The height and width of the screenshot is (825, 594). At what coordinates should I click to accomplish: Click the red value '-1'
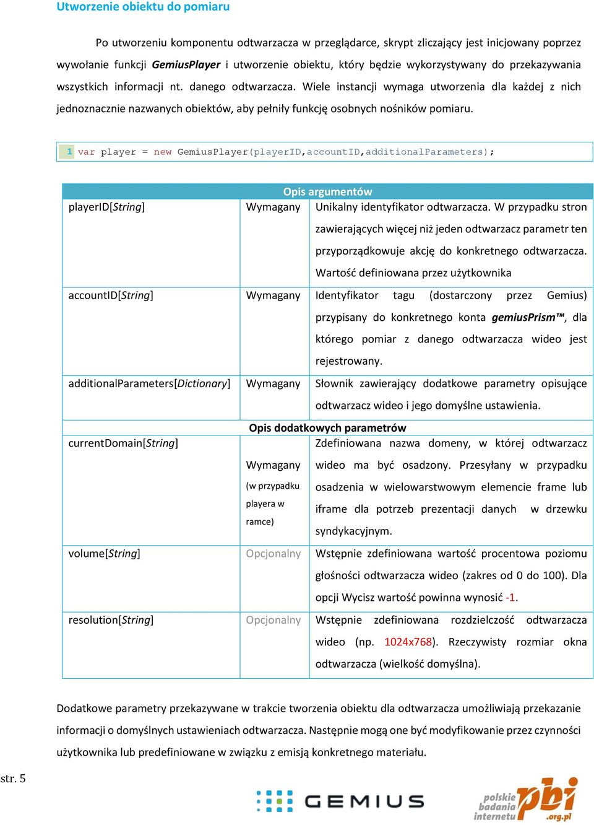(510, 598)
